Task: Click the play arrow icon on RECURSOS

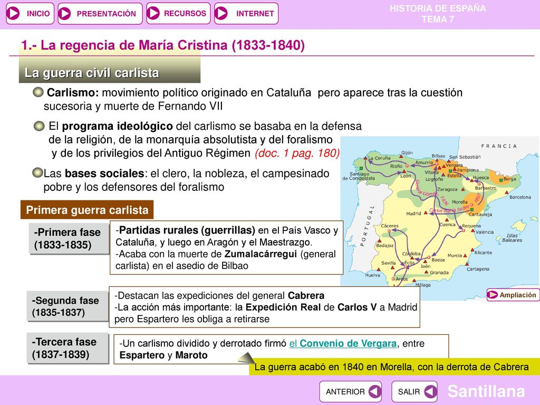Action: (153, 13)
